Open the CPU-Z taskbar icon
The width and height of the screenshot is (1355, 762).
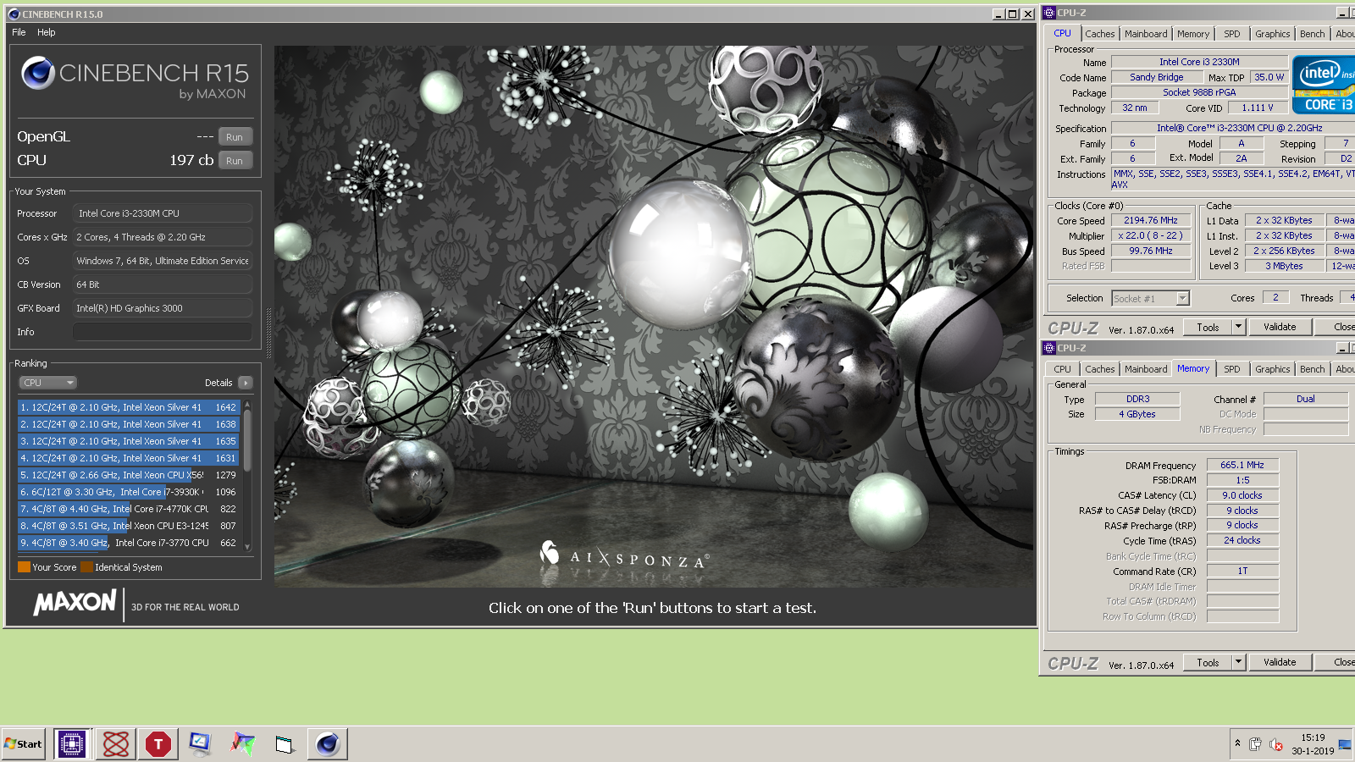click(72, 744)
